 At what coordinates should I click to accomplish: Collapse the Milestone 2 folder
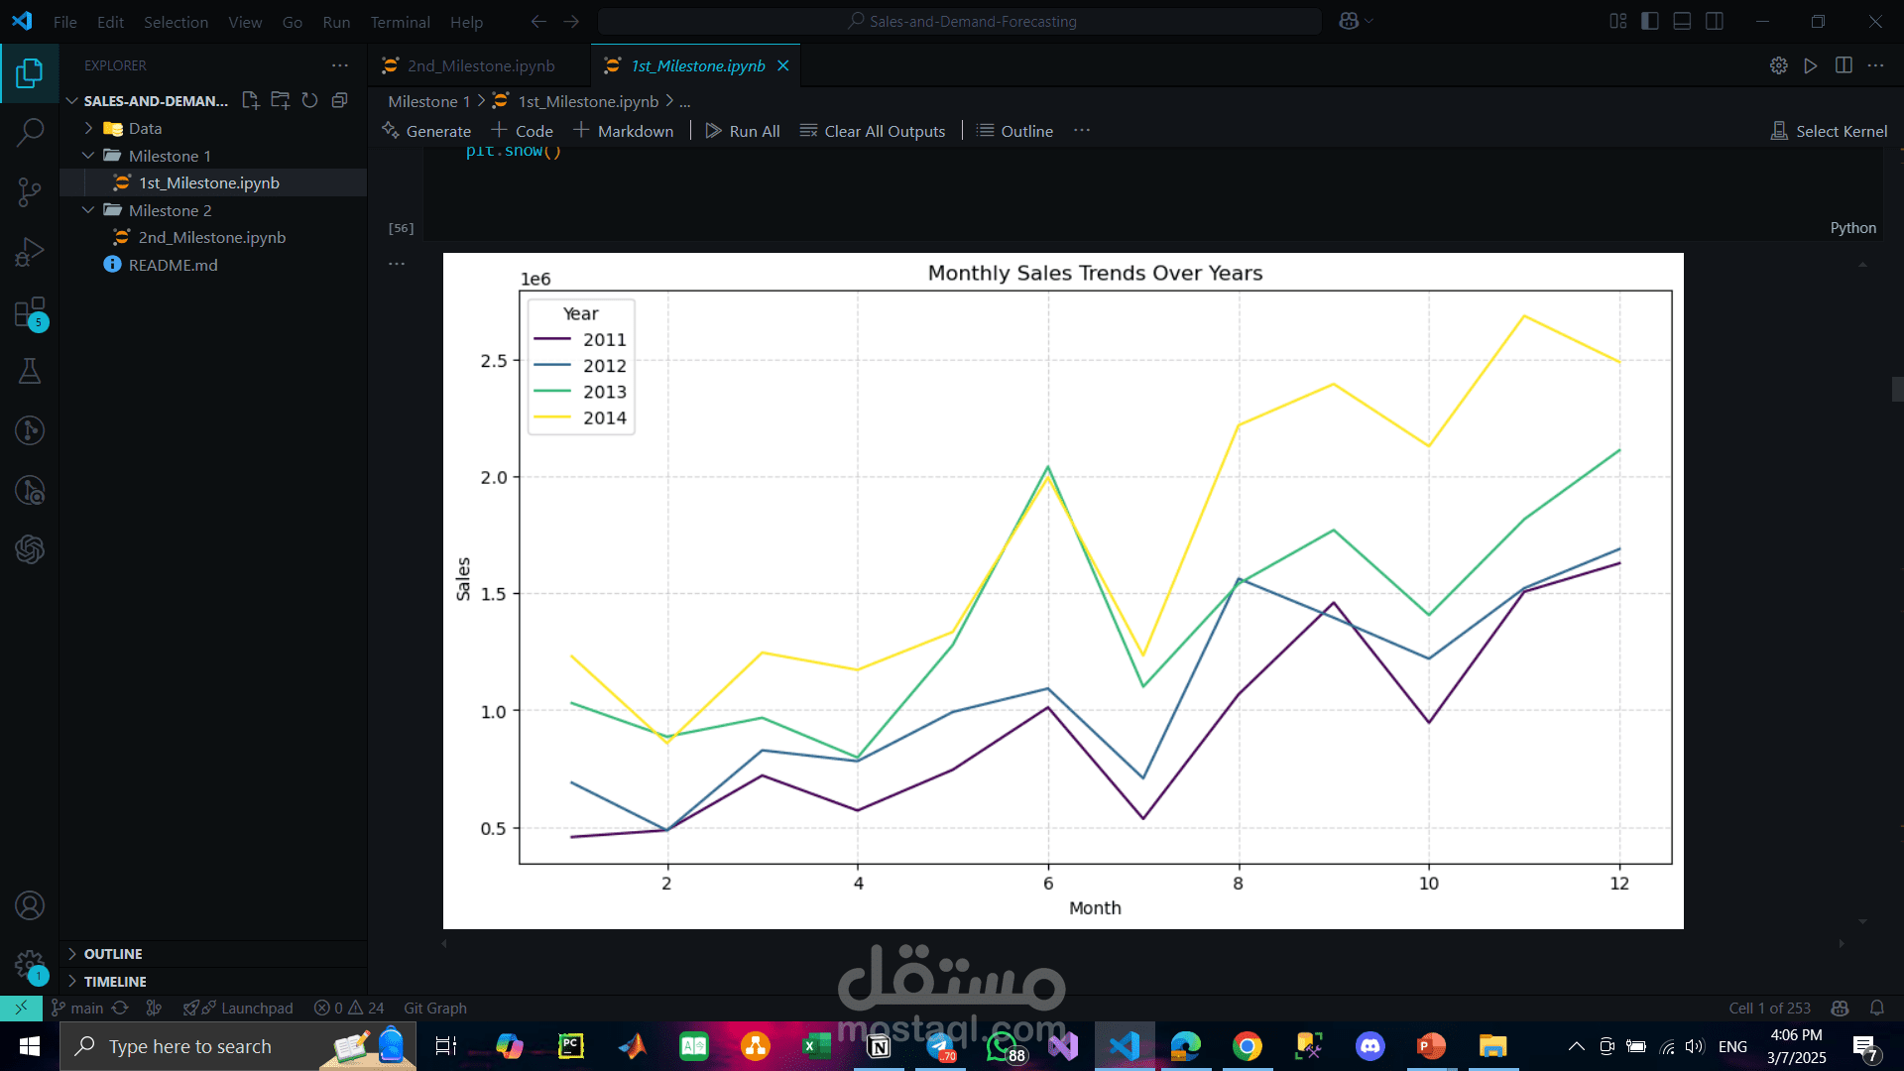pos(170,210)
